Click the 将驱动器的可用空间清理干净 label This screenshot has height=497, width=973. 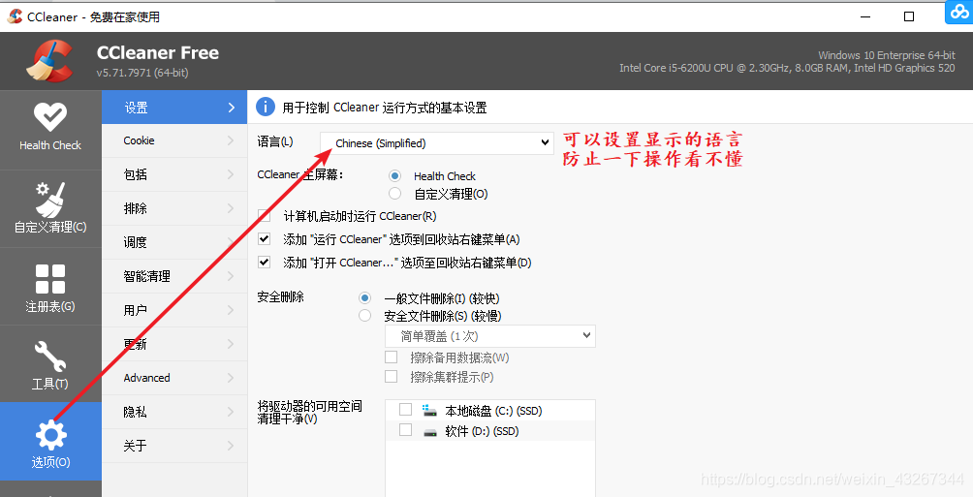(310, 413)
